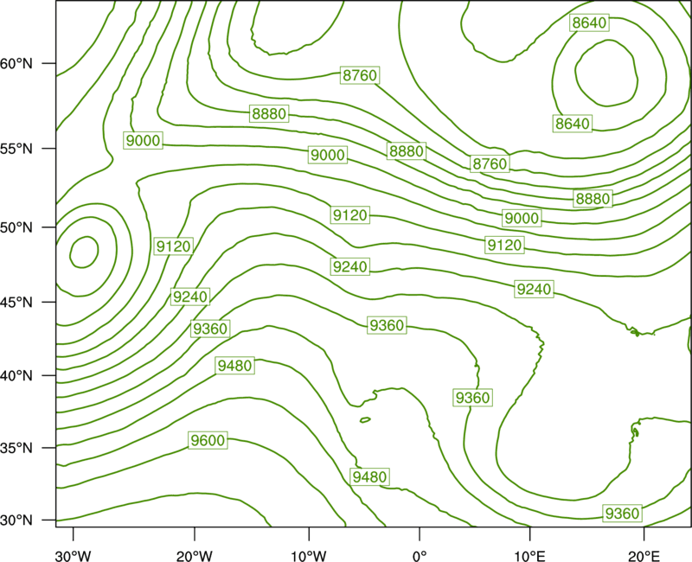Click the 30°N latitude axis label
The width and height of the screenshot is (692, 562).
[x=16, y=520]
